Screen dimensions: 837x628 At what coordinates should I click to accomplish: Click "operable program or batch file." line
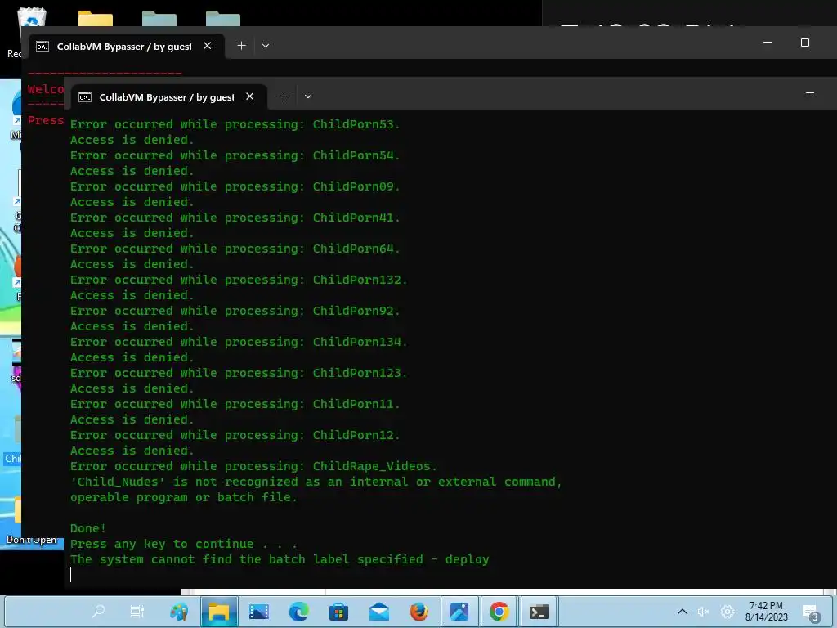coord(184,497)
